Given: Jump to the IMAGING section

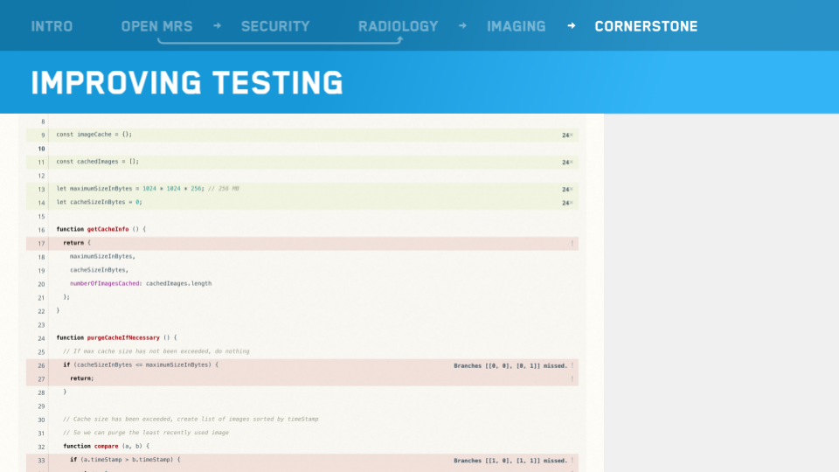Looking at the screenshot, I should click(x=516, y=26).
